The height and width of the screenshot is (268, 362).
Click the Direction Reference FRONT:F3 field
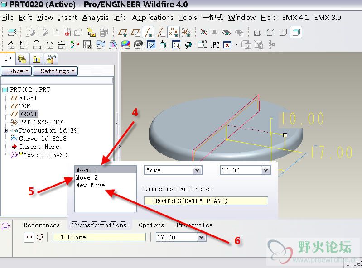206,201
